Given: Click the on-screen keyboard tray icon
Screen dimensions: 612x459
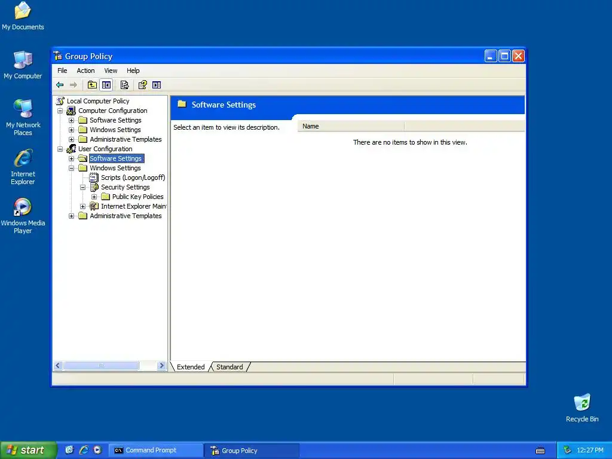Looking at the screenshot, I should 540,451.
